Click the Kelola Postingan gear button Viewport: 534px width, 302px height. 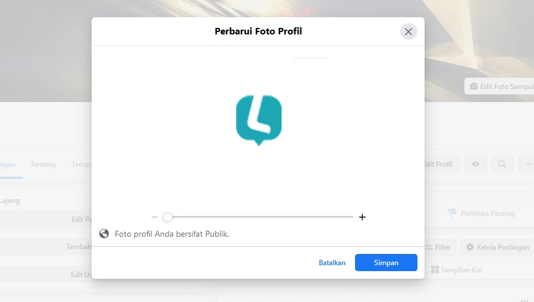click(x=498, y=247)
